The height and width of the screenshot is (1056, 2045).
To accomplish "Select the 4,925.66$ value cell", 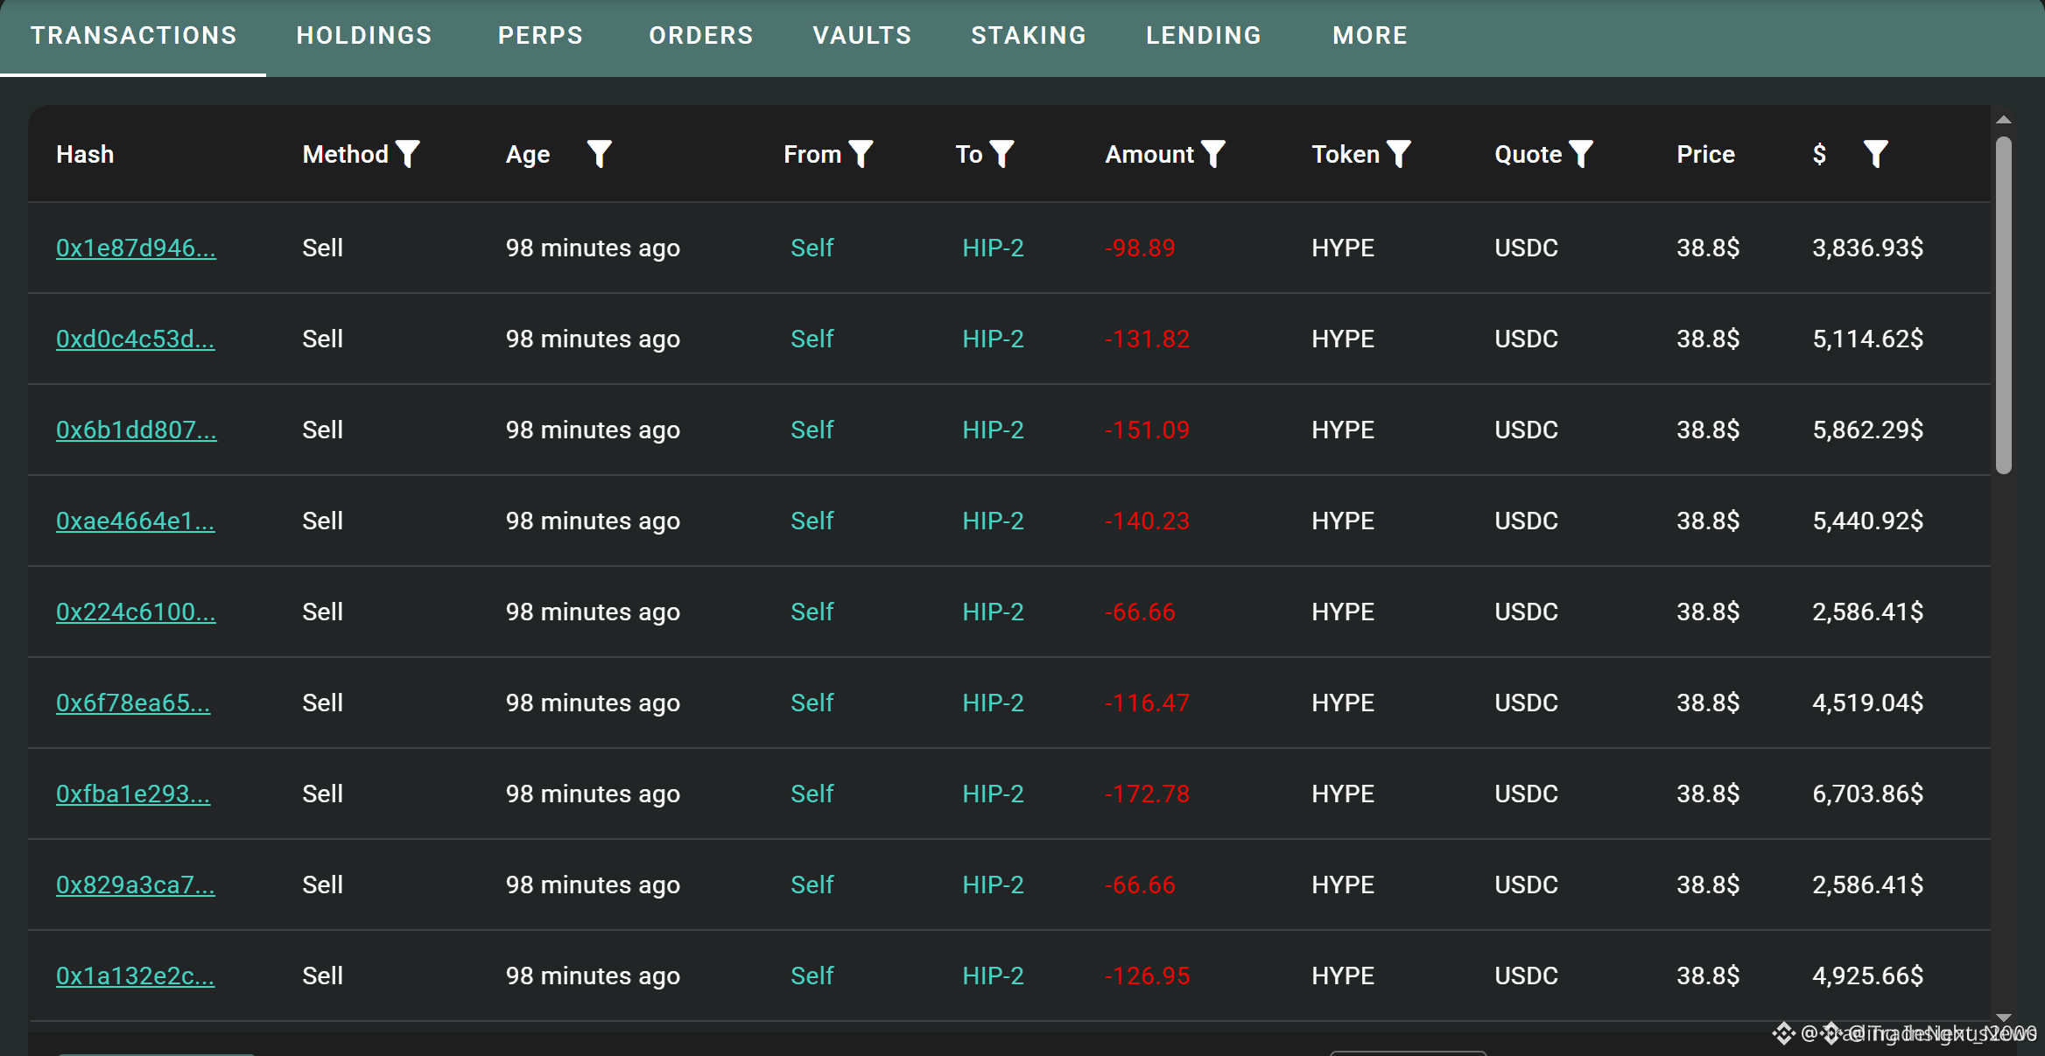I will 1867,976.
